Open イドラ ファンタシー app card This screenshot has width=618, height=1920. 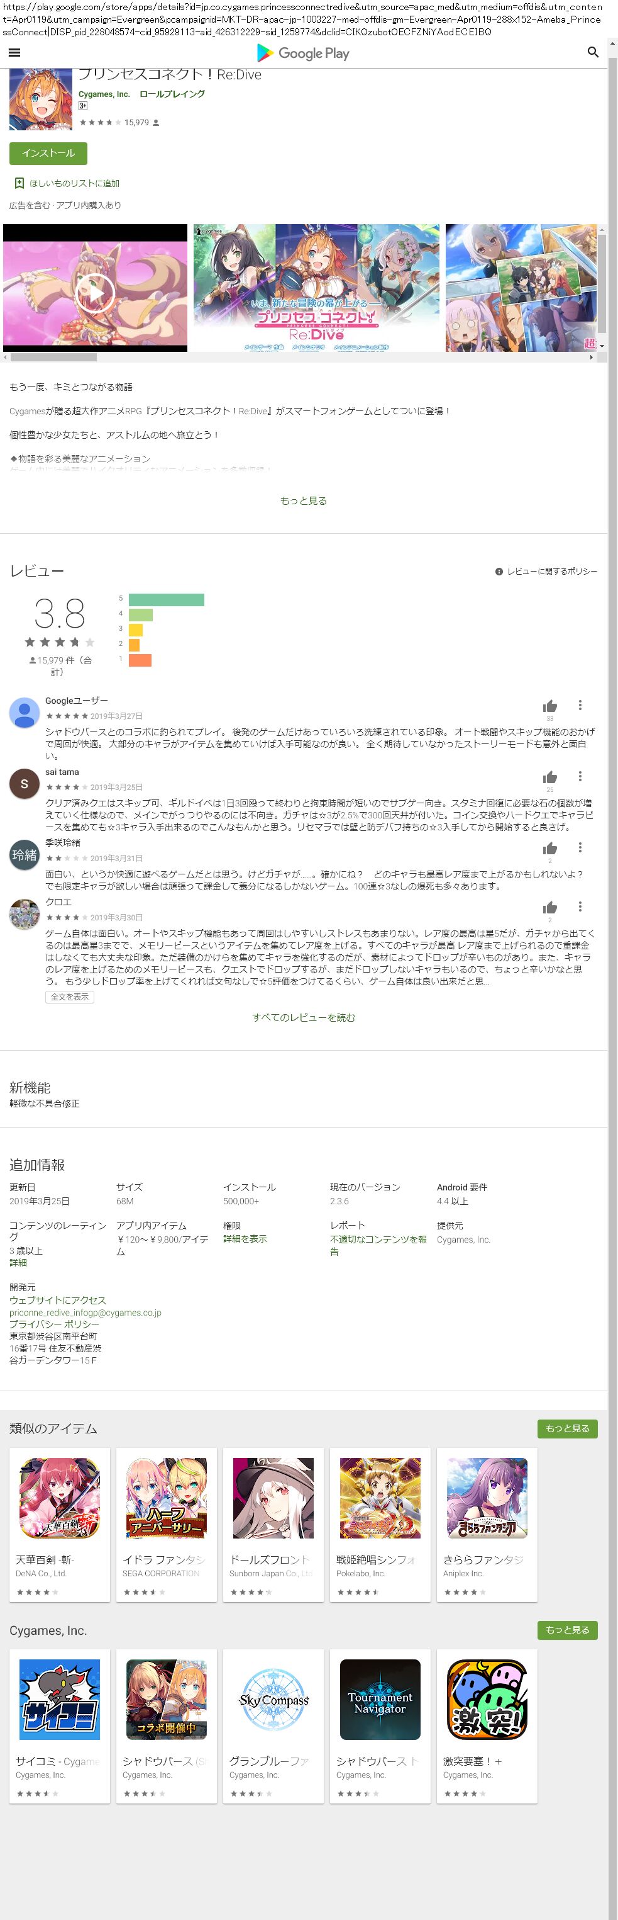(x=166, y=1524)
